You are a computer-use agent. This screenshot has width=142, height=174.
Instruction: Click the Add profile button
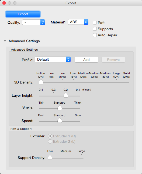coord(86,60)
